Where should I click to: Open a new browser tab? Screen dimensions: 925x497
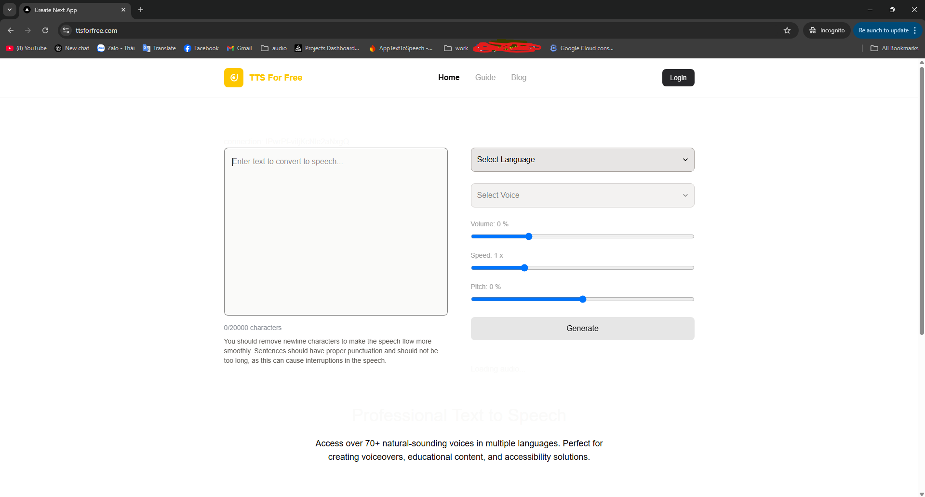click(141, 10)
